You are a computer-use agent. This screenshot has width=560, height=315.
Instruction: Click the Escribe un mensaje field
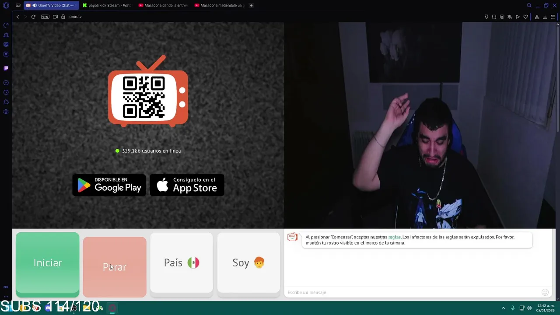point(413,292)
